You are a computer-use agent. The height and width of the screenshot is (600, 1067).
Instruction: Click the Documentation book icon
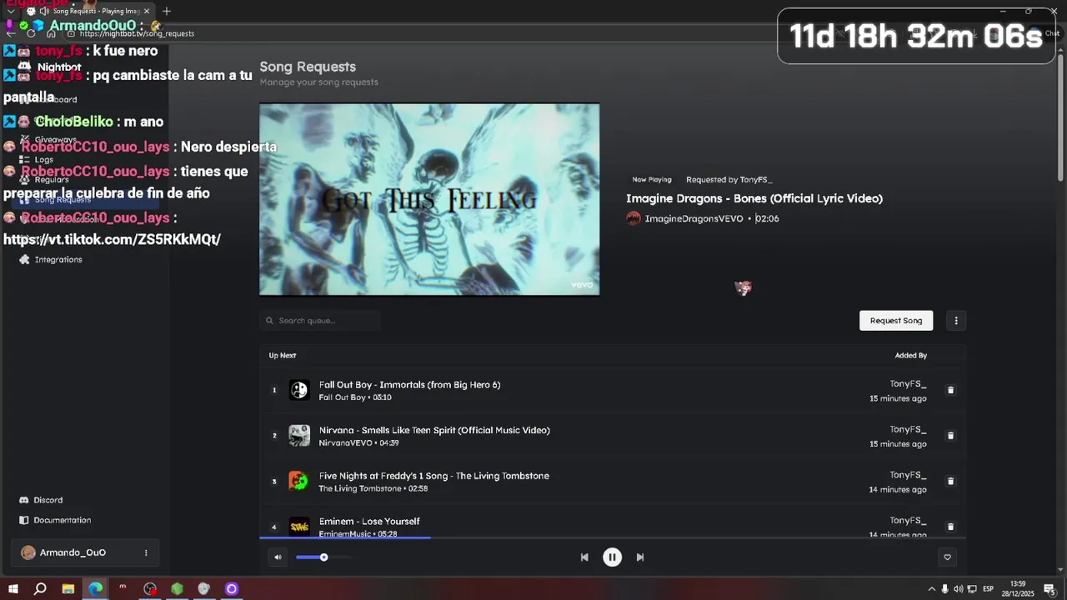[24, 520]
